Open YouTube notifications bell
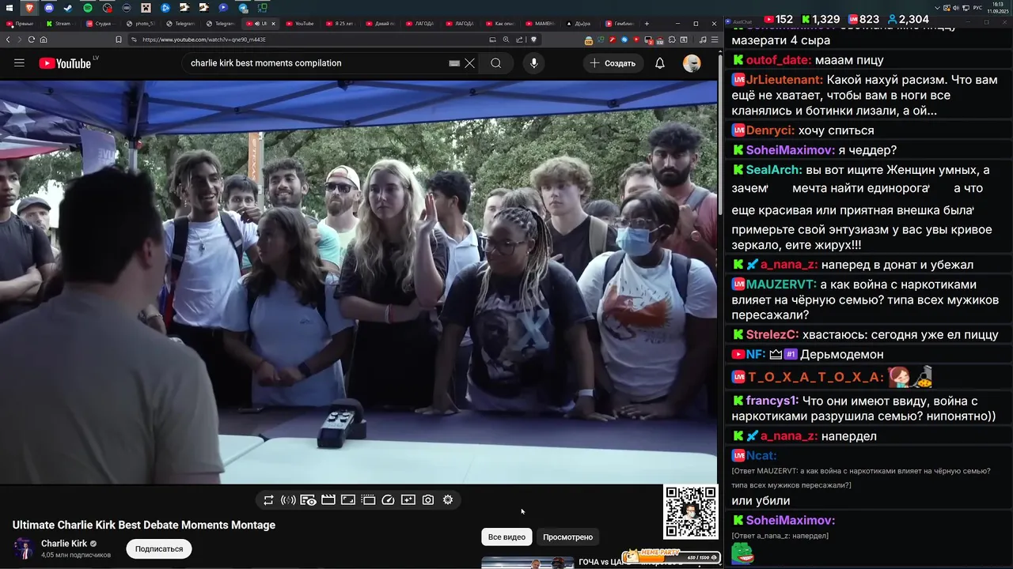Viewport: 1013px width, 569px height. pyautogui.click(x=659, y=63)
